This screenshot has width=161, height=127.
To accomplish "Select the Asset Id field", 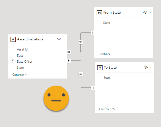I will pyautogui.click(x=22, y=49).
